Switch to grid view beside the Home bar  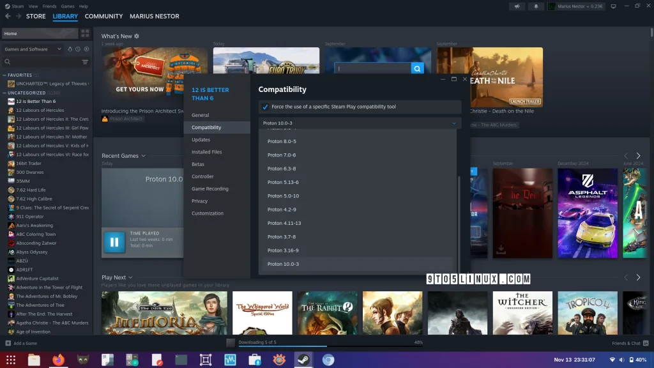(x=85, y=33)
